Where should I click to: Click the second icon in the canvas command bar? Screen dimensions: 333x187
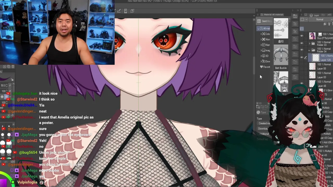coord(125,11)
